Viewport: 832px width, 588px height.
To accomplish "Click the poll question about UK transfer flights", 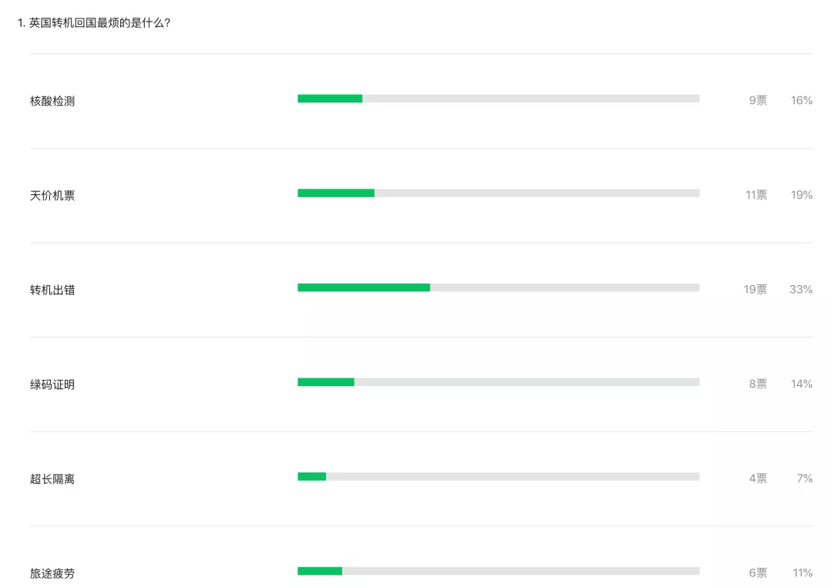I will (x=94, y=23).
